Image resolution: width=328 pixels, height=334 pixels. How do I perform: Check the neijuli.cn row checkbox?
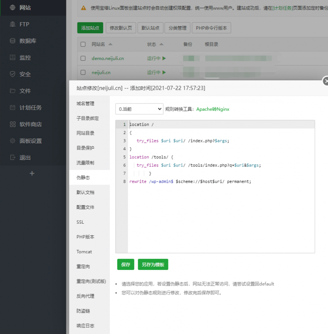pyautogui.click(x=83, y=73)
